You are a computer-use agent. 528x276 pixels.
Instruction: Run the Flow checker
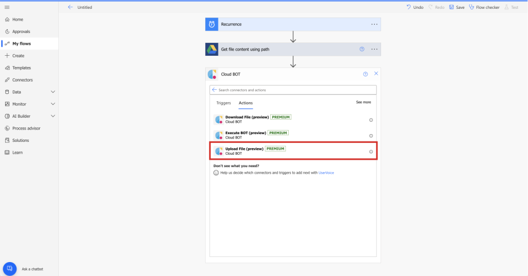[484, 7]
